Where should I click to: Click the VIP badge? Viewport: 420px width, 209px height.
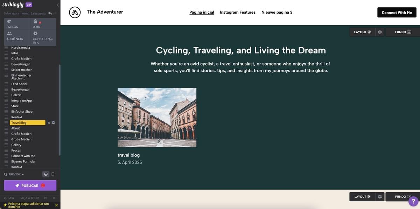(x=29, y=5)
